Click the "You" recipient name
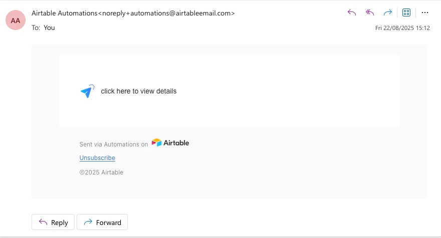 click(x=49, y=28)
